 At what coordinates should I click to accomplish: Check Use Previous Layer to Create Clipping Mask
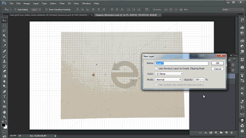(x=156, y=69)
